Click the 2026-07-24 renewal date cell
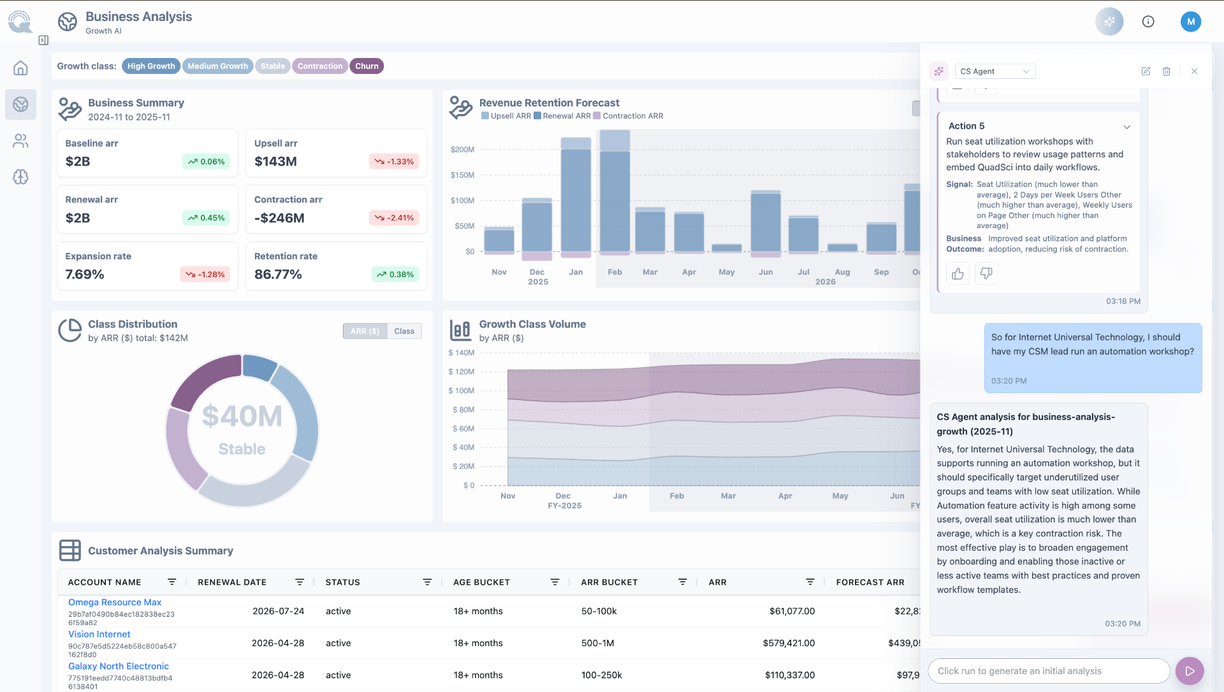The height and width of the screenshot is (692, 1224). pyautogui.click(x=278, y=611)
